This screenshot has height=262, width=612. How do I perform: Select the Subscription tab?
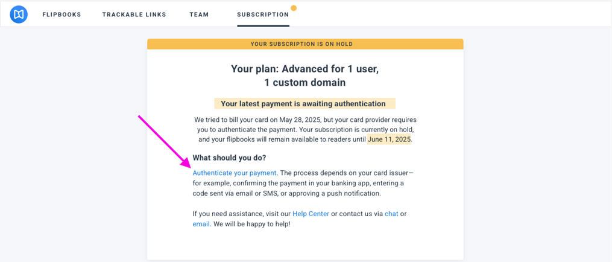coord(263,14)
